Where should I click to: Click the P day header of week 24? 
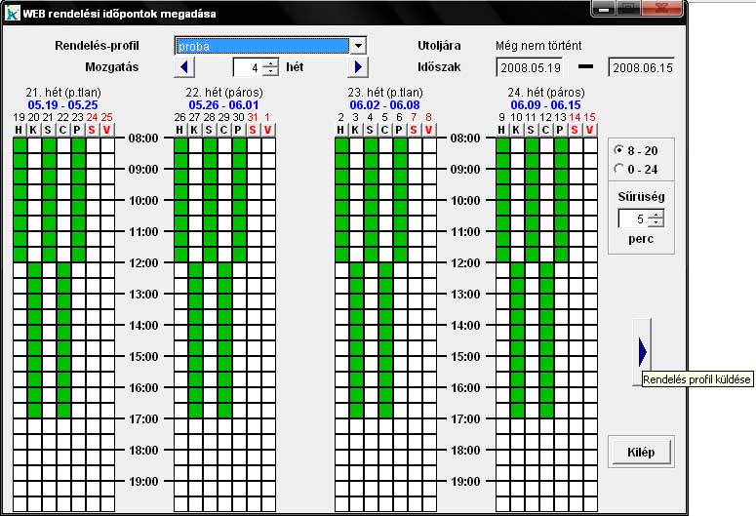pos(560,130)
